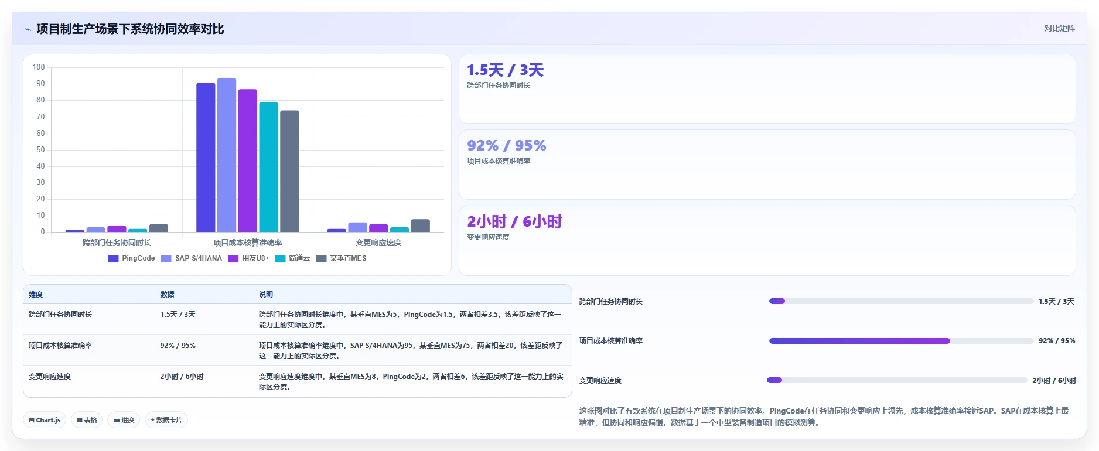Screen dimensions: 1099x451
Task: Click the 某垂直MES bar in 跨部门任务协同时长 group
Action: (159, 228)
